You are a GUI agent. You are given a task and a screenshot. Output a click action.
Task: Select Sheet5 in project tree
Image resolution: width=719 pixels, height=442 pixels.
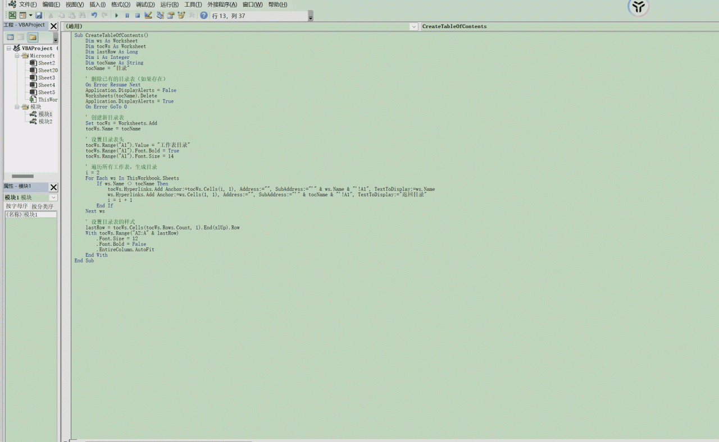tap(47, 92)
